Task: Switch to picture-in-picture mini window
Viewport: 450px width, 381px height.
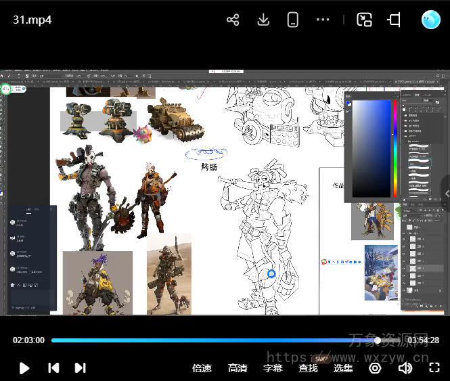Action: point(365,20)
